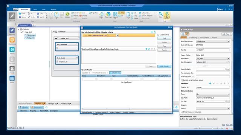Switch to Map view in the ribbon
241x135 pixels.
click(121, 13)
